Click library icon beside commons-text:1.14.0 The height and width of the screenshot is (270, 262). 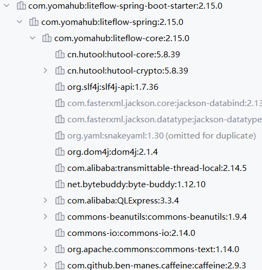(x=60, y=249)
